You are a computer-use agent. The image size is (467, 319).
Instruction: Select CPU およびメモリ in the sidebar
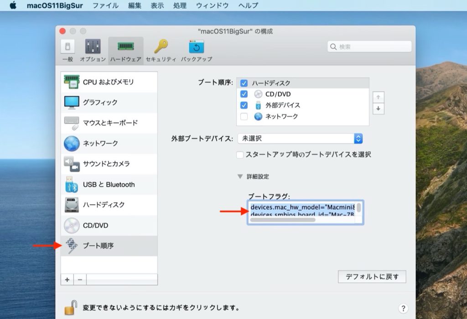click(109, 82)
